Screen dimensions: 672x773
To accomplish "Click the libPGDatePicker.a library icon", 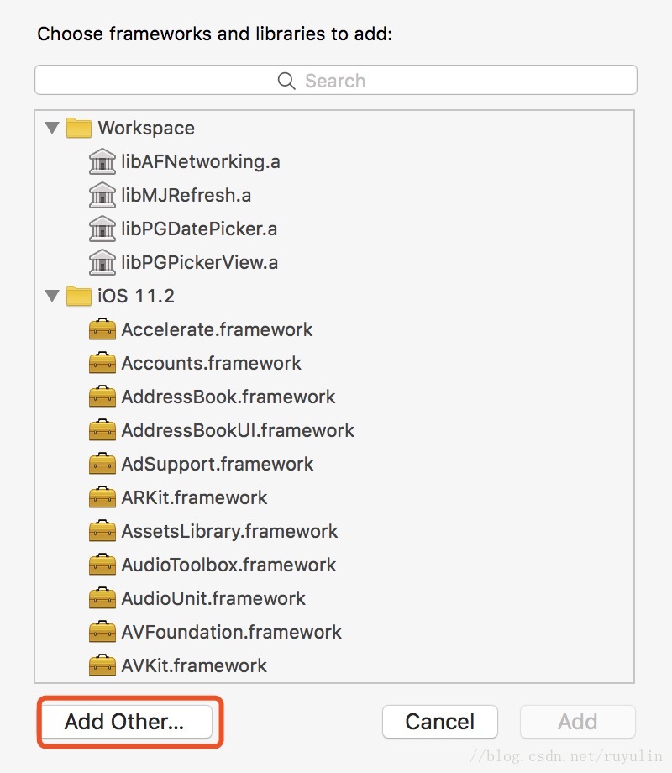I will click(x=102, y=229).
